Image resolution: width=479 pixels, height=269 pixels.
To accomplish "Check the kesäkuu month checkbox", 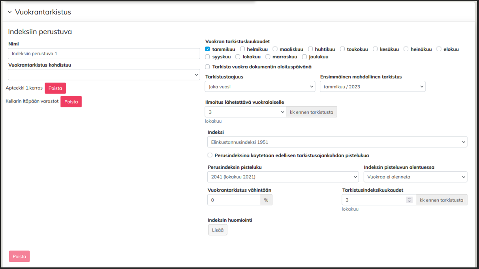I will click(376, 49).
